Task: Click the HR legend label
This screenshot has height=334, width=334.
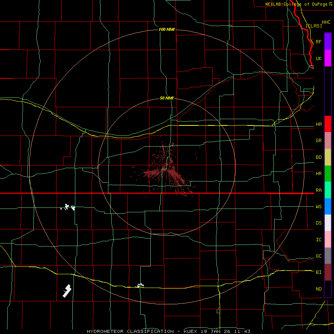Action: point(318,174)
